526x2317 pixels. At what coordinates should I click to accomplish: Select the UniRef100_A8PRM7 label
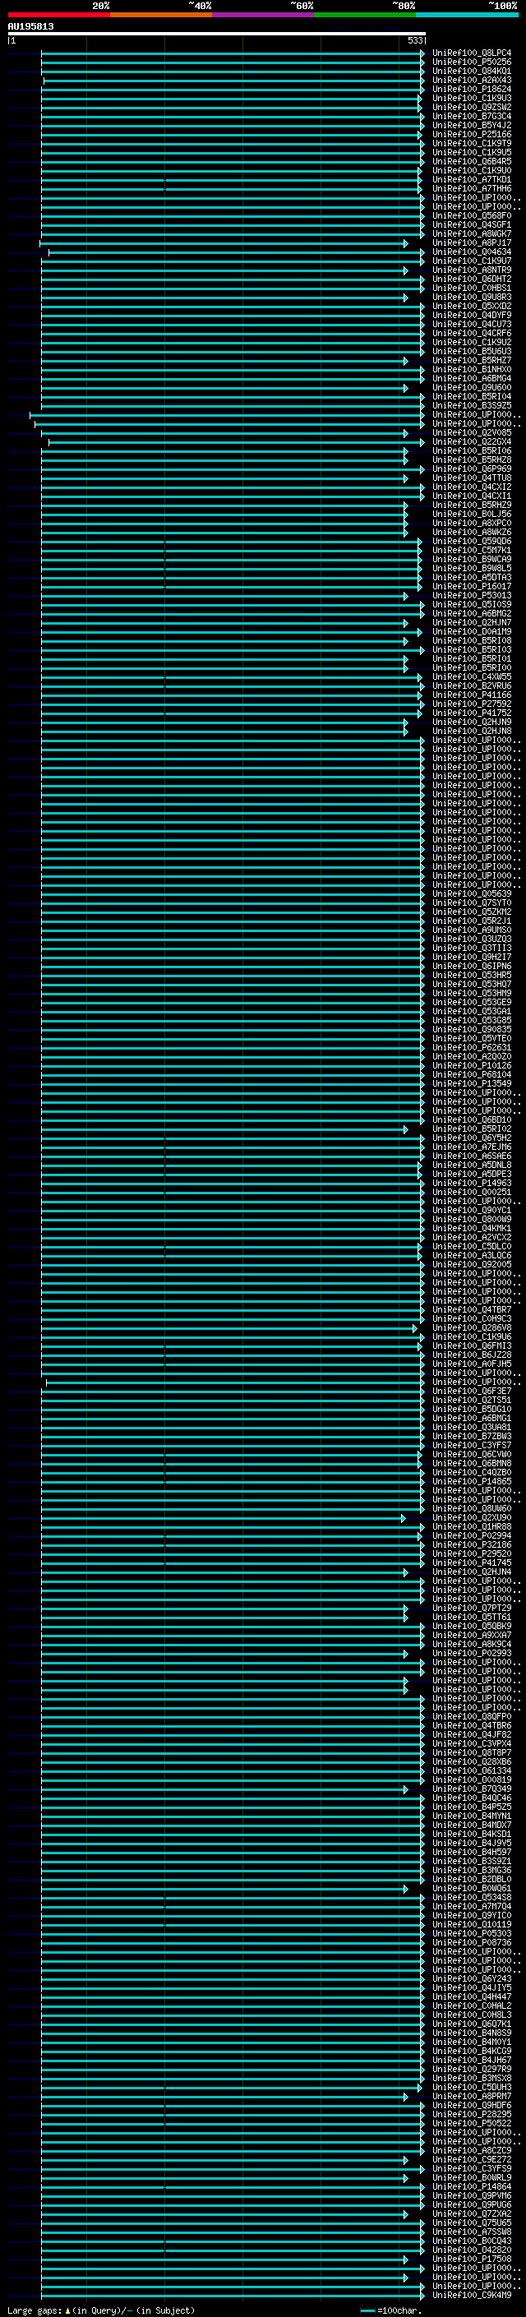coord(472,2096)
